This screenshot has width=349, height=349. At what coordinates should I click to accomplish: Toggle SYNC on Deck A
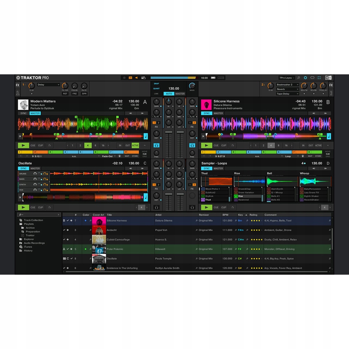(23, 113)
